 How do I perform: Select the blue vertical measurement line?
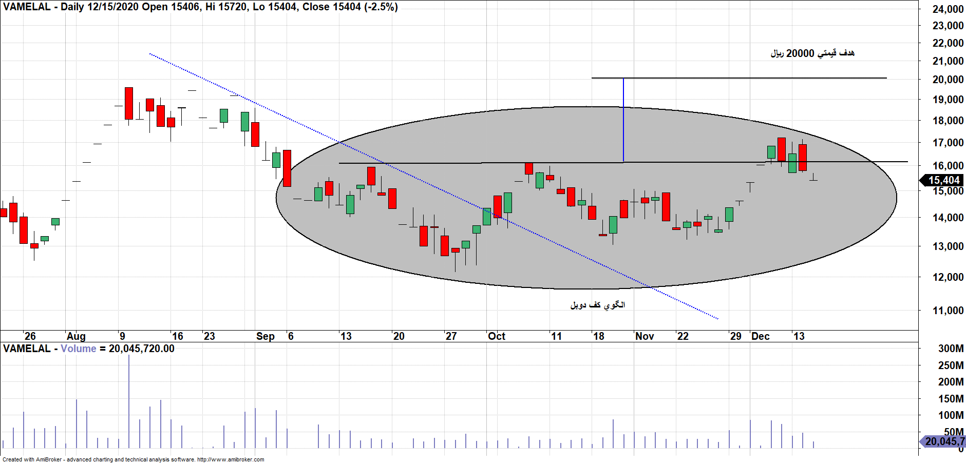[x=623, y=121]
